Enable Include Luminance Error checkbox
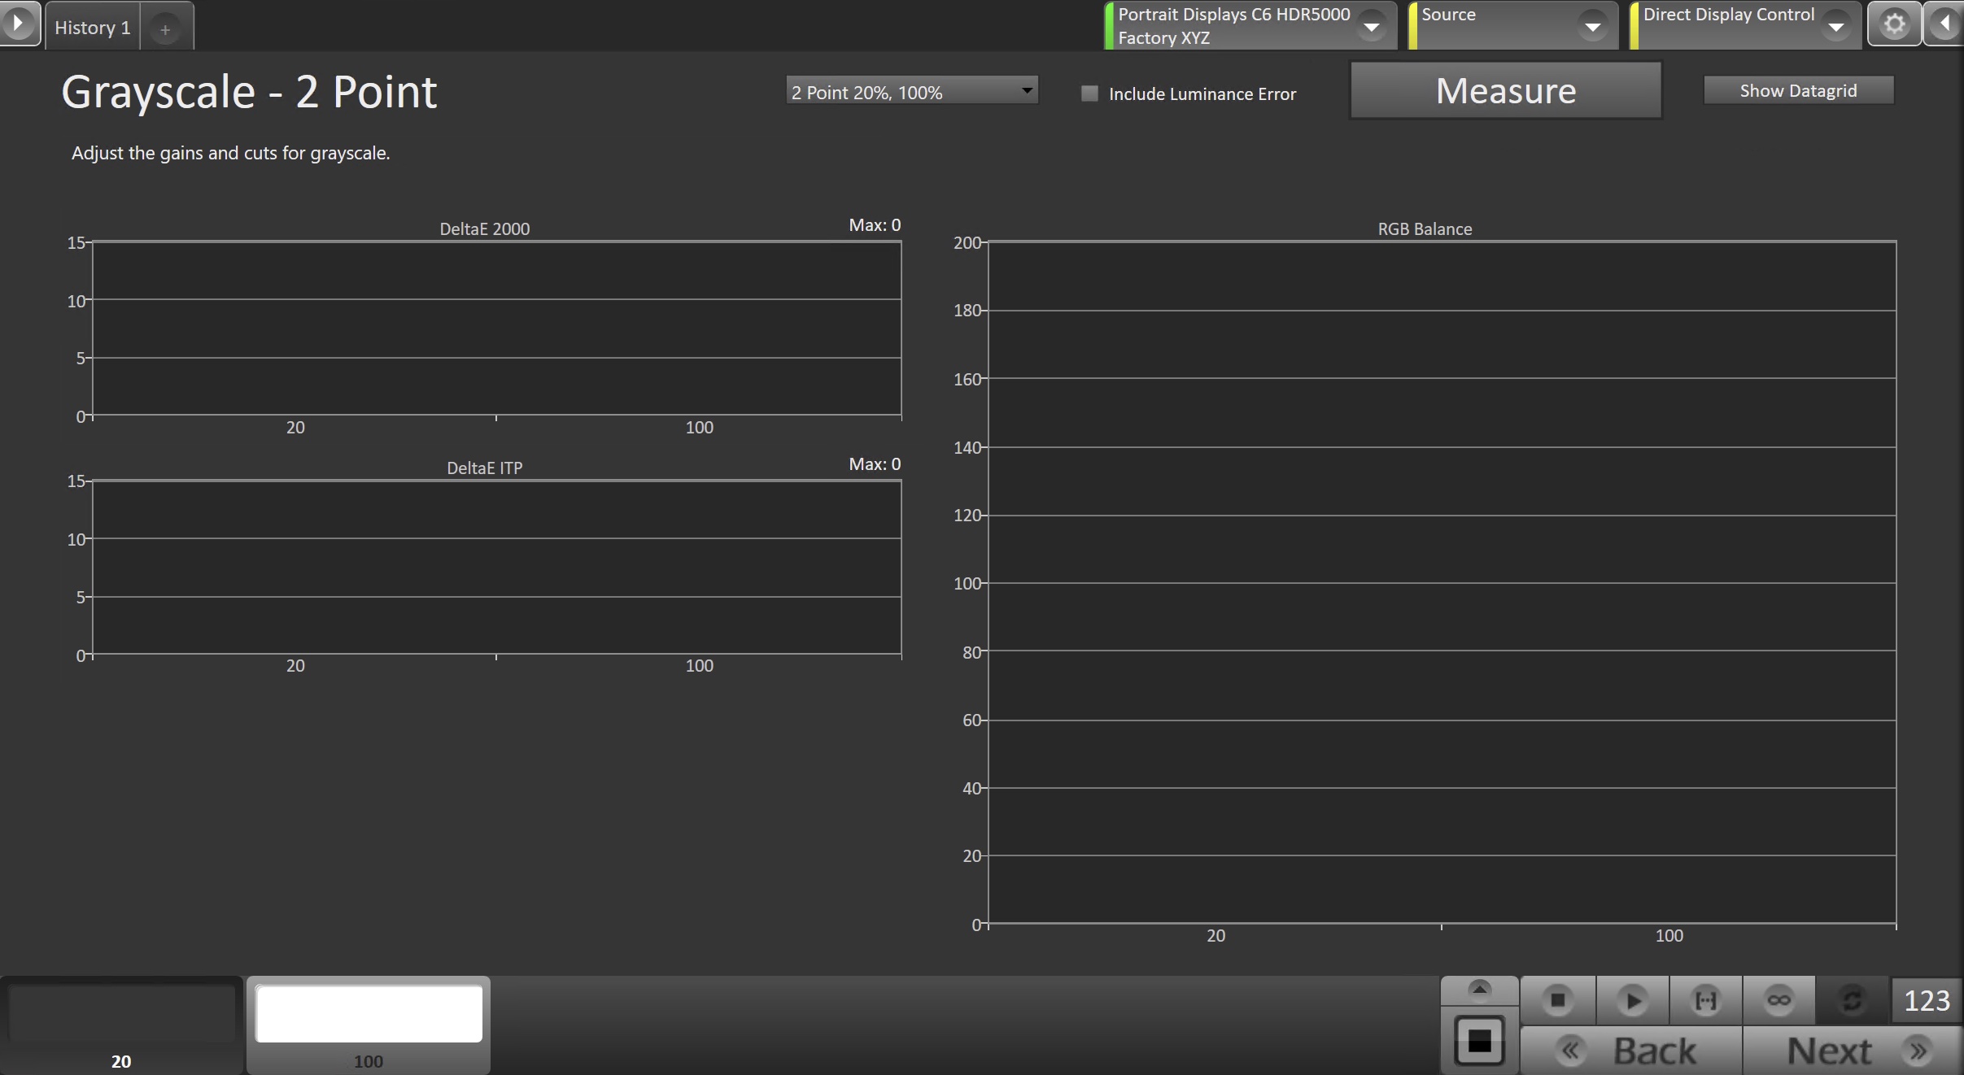Screen dimensions: 1964x1075 [1089, 94]
